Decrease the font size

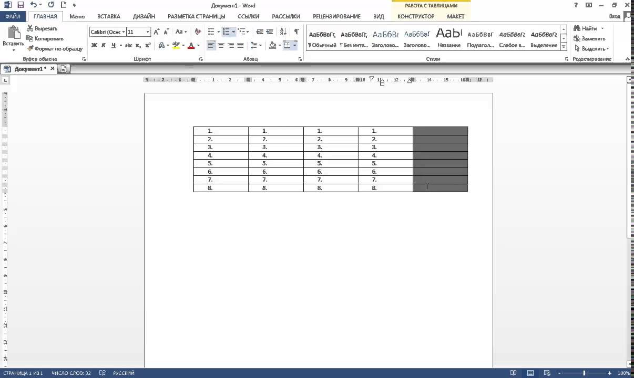point(166,32)
